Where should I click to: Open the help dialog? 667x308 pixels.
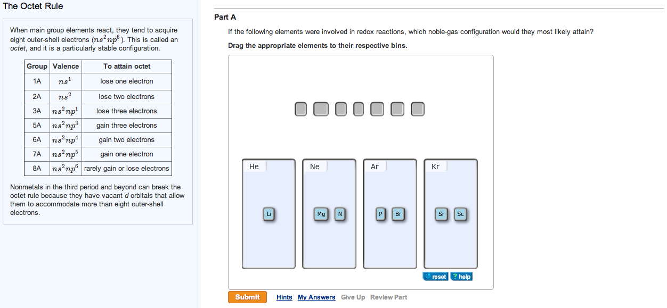coord(461,276)
